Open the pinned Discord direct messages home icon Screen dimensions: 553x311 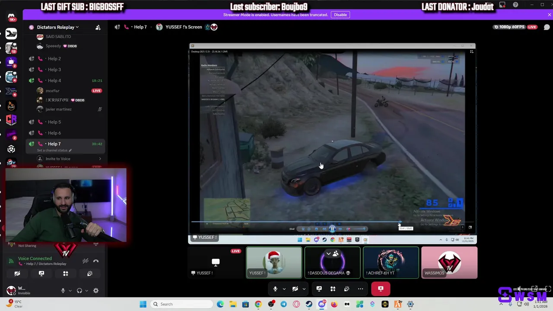11,17
